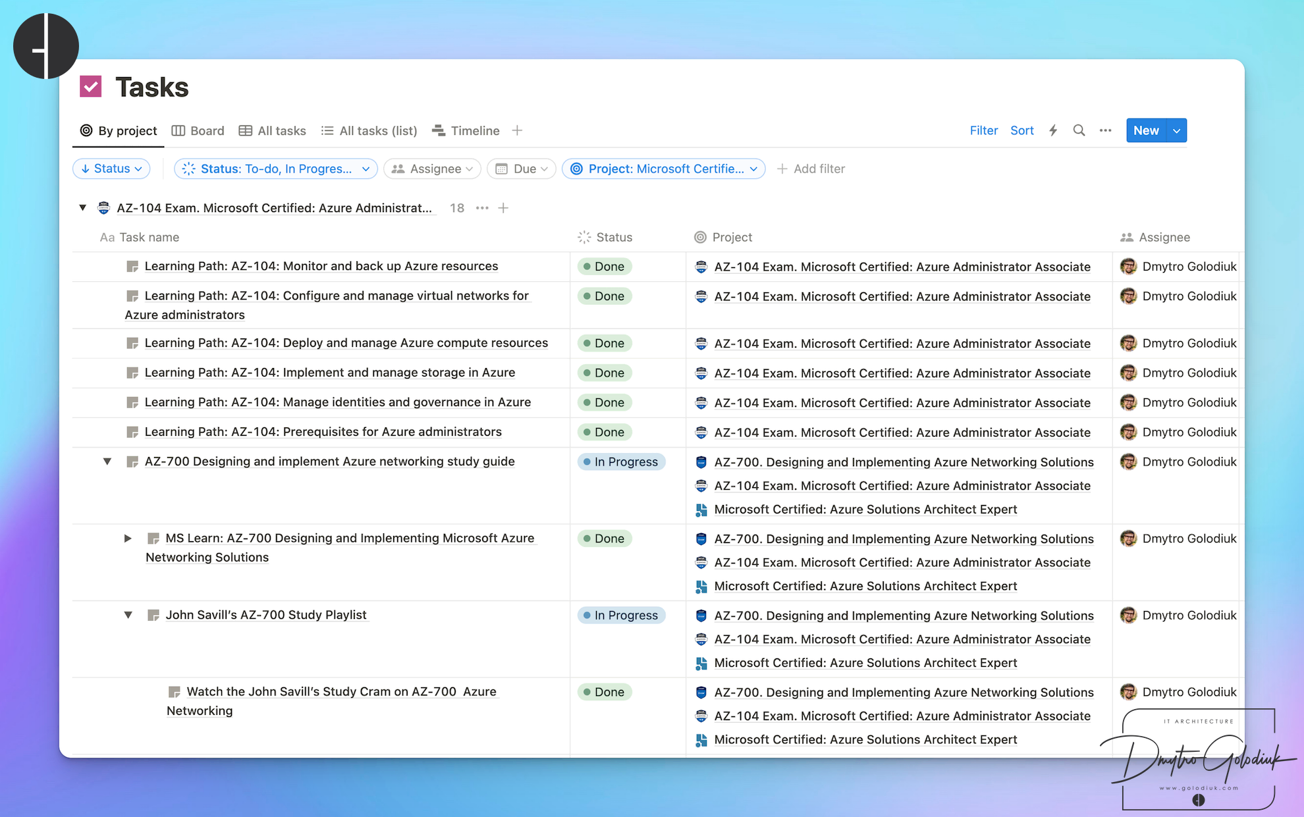Select the By project view tab
1304x817 pixels.
119,130
